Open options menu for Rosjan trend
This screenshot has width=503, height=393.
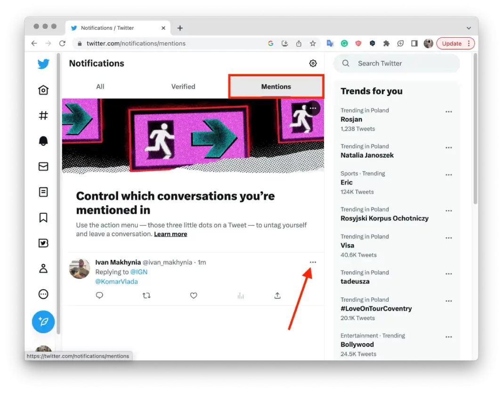448,112
